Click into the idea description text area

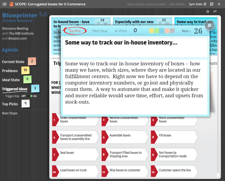tap(135, 87)
